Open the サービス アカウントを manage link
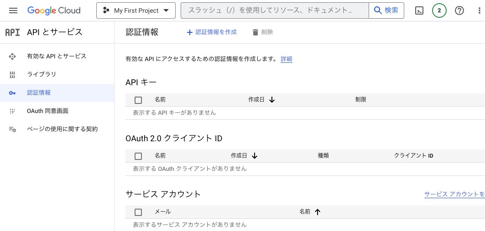 tap(454, 194)
